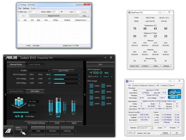Image resolution: width=186 pixels, height=140 pixels.
Task: Open the Processor Selection dropdown in CPU-Z
Action: (x=145, y=128)
